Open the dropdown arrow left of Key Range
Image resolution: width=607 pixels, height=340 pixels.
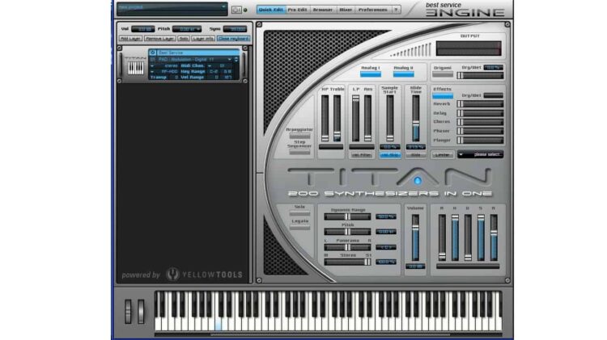click(152, 72)
